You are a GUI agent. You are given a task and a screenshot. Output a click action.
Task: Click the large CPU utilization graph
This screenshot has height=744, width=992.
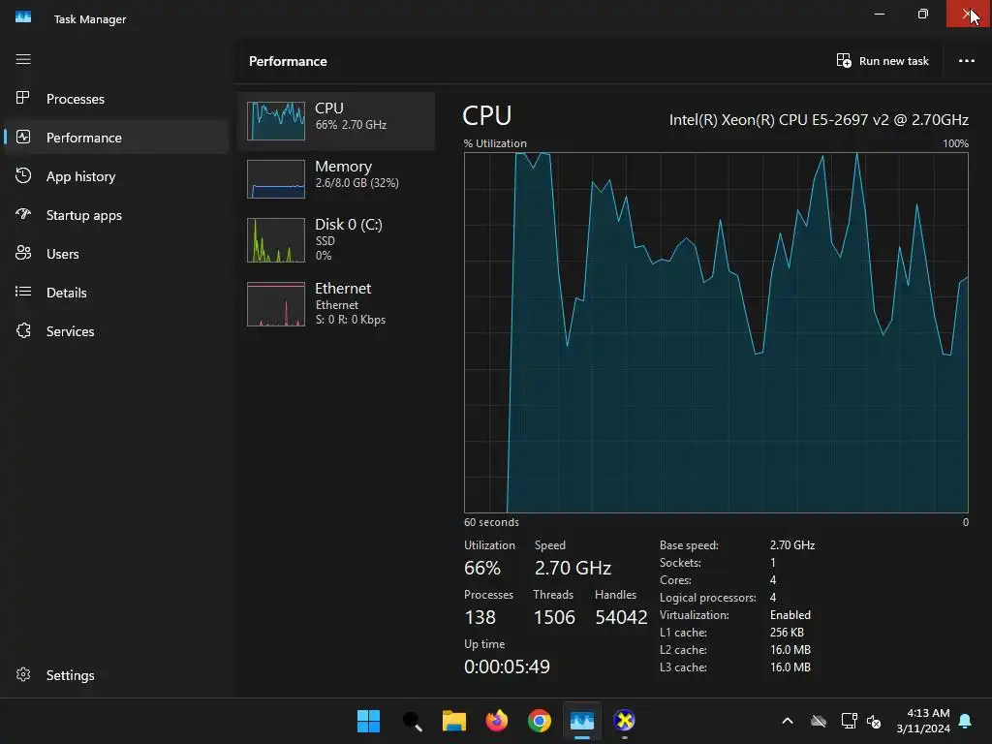[x=716, y=333]
